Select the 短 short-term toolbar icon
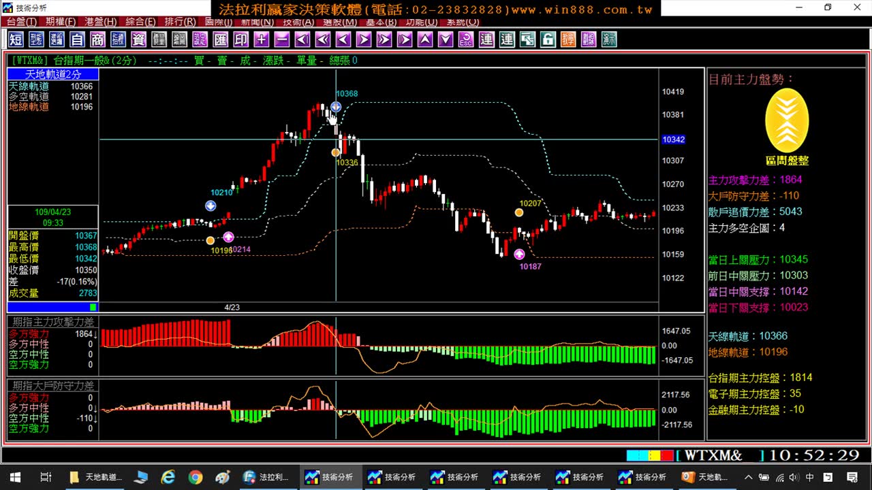The image size is (872, 490). click(16, 39)
